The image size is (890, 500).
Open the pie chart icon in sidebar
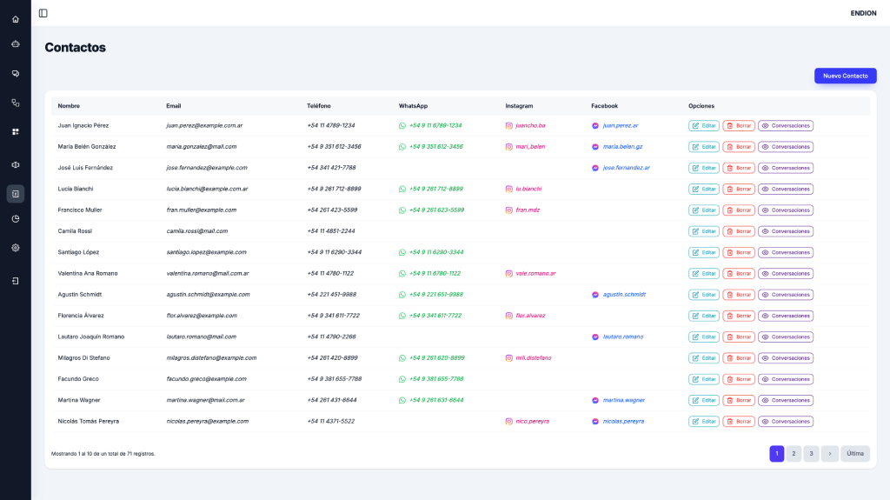[16, 219]
